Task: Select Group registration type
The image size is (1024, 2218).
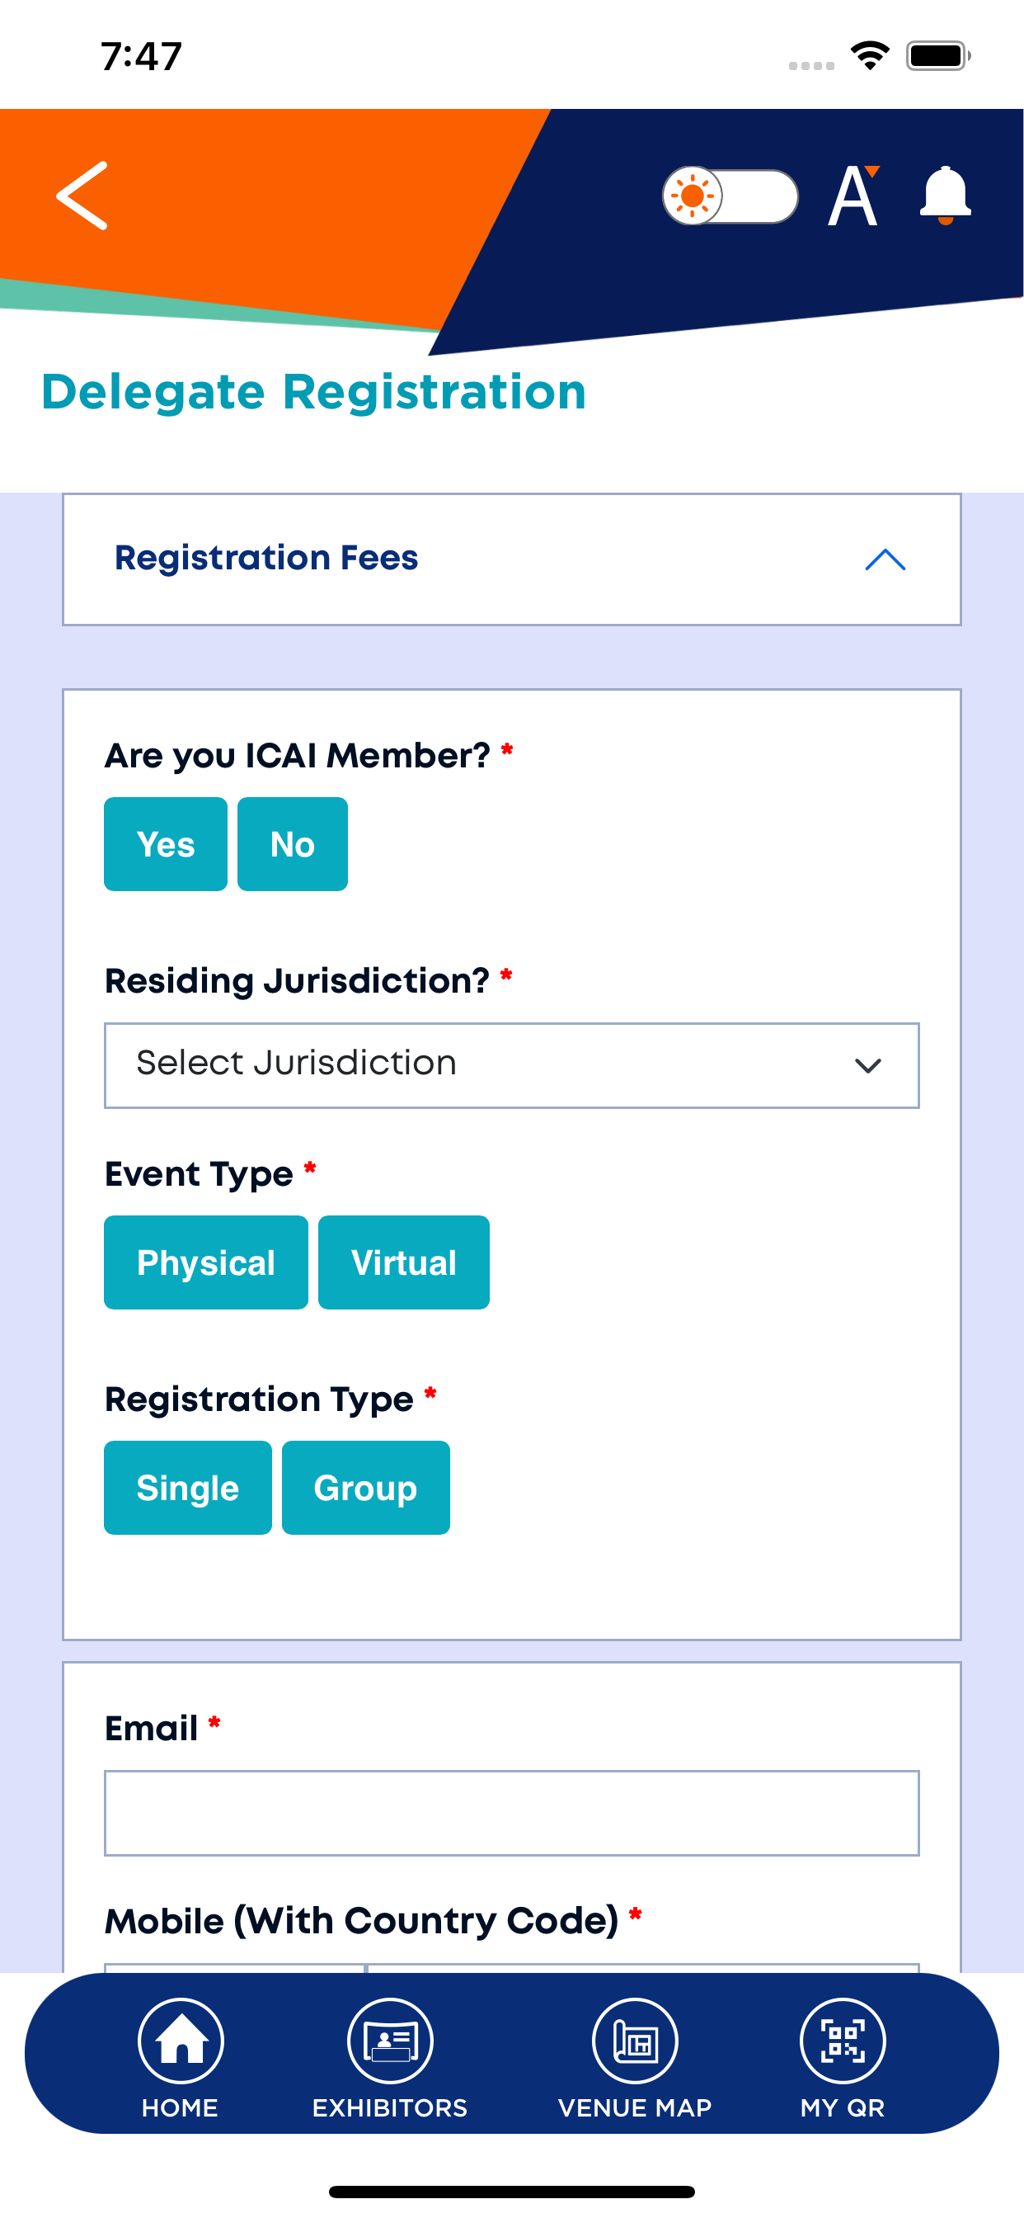Action: (366, 1487)
